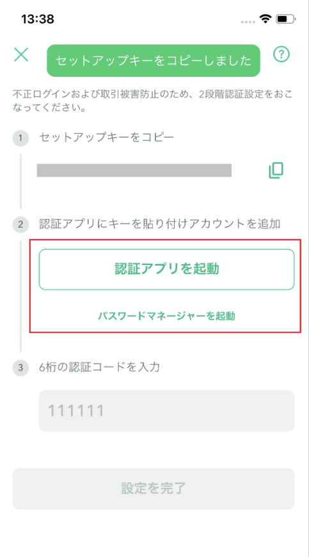
Task: Tap the battery status bar icon
Action: (286, 19)
